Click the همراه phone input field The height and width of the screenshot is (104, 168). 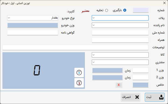coord(120,40)
